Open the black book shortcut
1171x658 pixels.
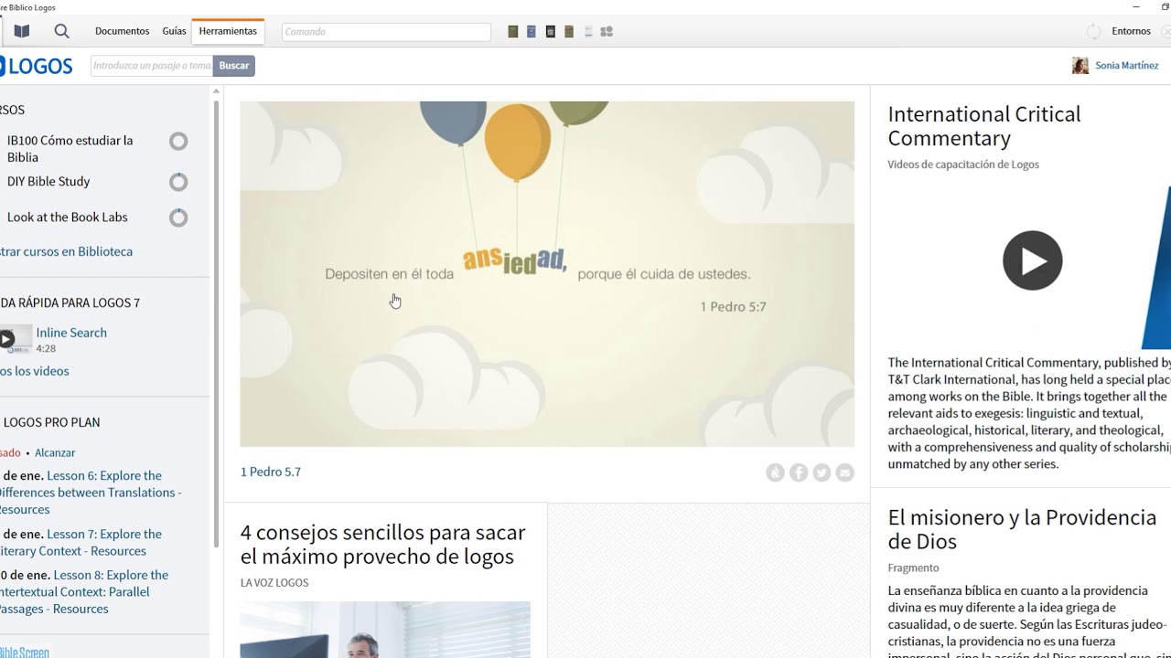click(550, 31)
